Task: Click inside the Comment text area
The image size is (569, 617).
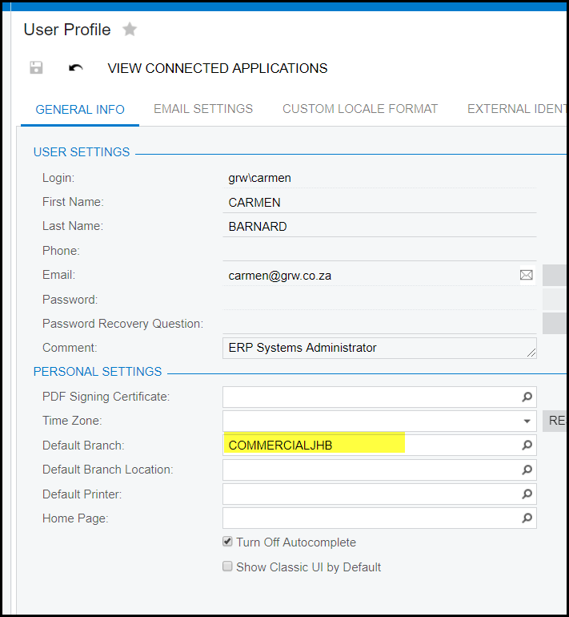Action: (376, 348)
